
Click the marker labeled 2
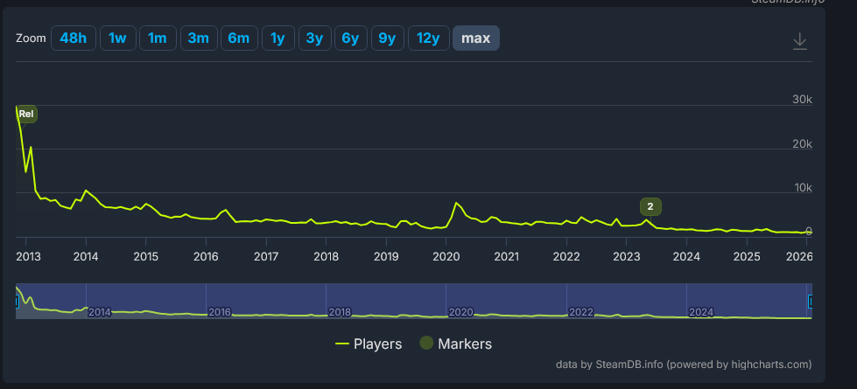click(650, 207)
